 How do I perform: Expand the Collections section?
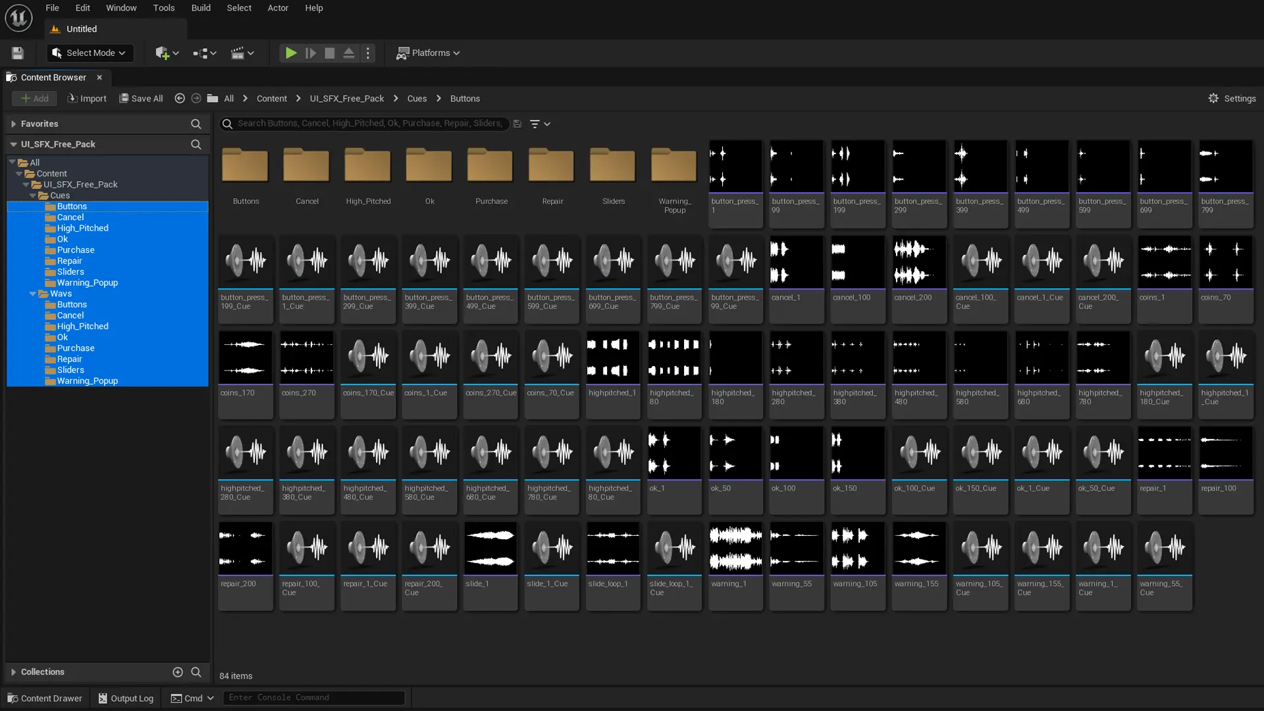click(13, 672)
